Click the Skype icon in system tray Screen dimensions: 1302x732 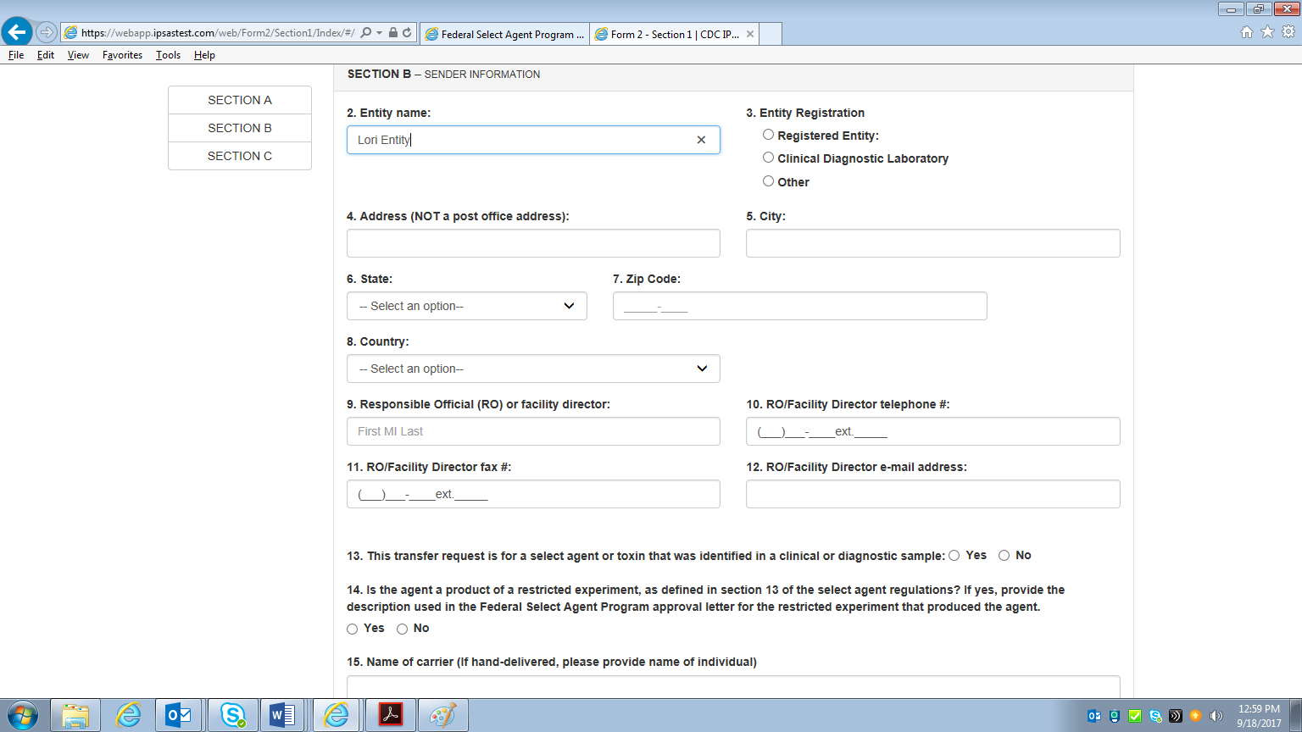[1155, 716]
